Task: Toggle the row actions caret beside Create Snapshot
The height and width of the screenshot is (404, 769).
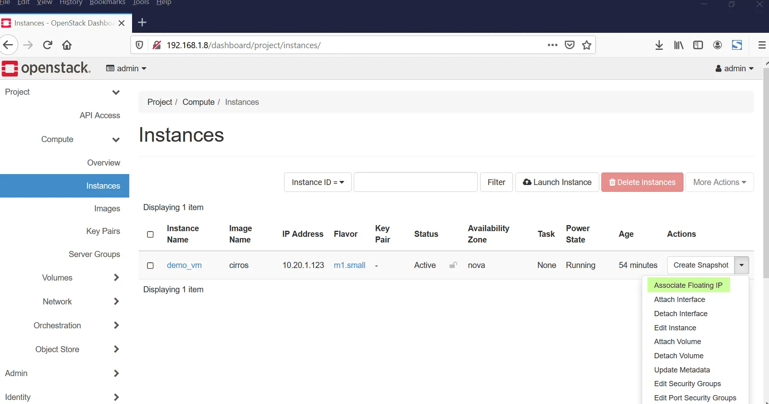Action: tap(741, 265)
